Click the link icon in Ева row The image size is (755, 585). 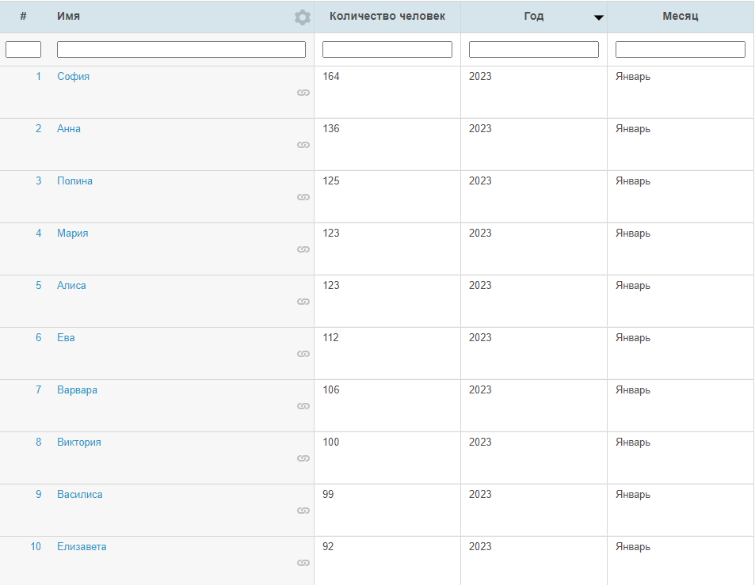(303, 354)
